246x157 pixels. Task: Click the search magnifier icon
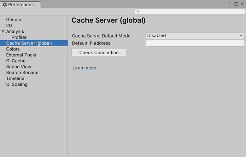click(138, 11)
